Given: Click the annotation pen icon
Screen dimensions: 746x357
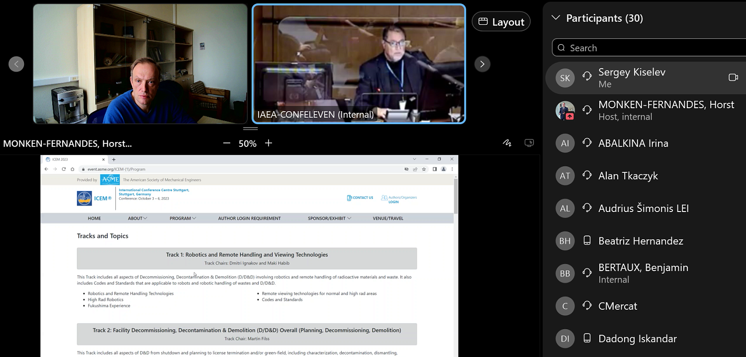Looking at the screenshot, I should [x=507, y=143].
